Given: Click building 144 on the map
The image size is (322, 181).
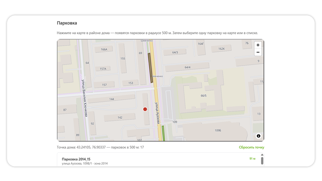Looking at the screenshot, I should [112, 99].
